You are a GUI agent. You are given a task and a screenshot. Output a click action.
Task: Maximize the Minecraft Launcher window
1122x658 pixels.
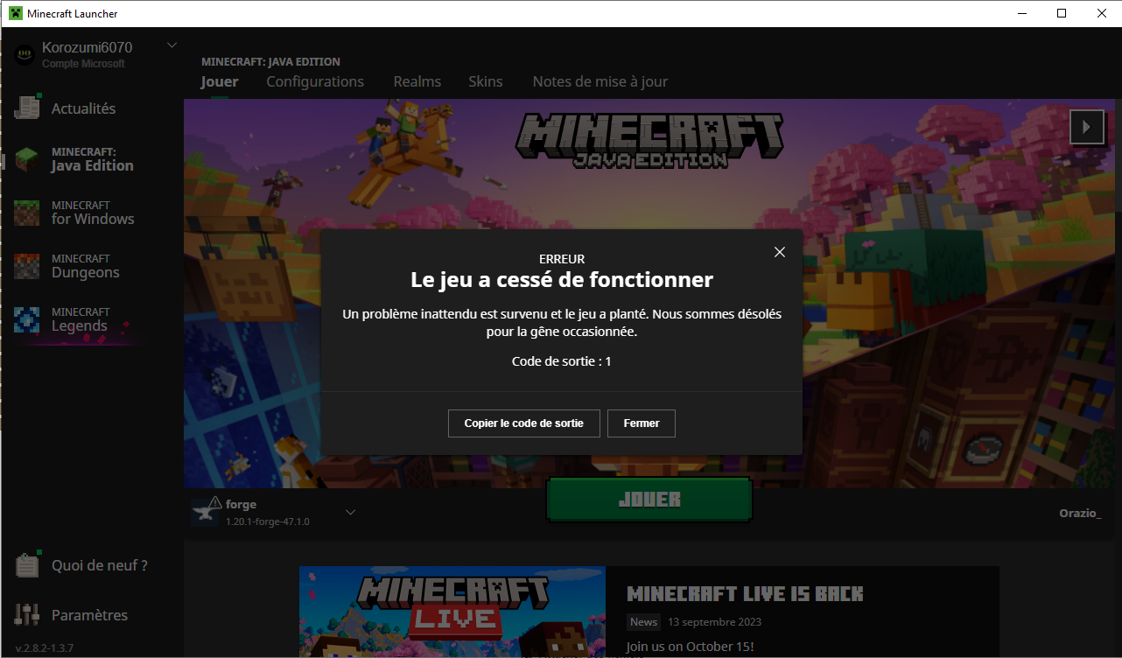pos(1062,13)
